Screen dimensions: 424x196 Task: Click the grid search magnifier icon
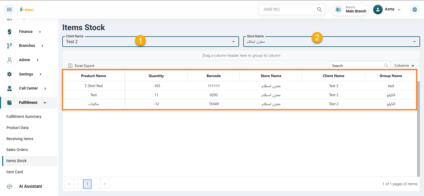click(x=386, y=65)
